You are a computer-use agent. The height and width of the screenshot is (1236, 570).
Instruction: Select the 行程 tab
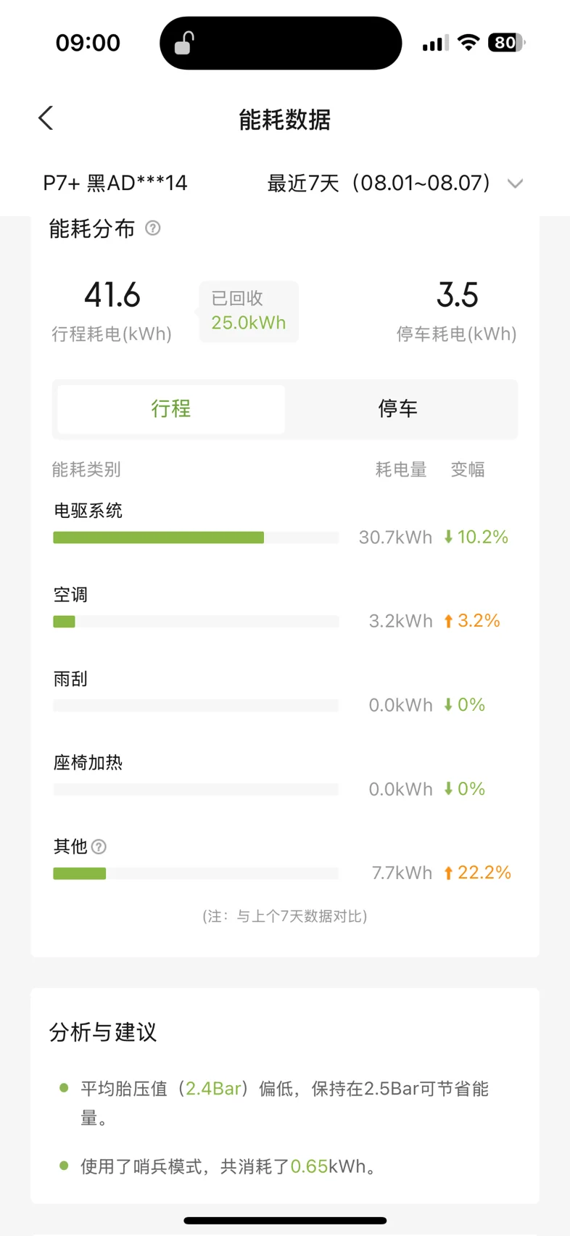coord(171,408)
